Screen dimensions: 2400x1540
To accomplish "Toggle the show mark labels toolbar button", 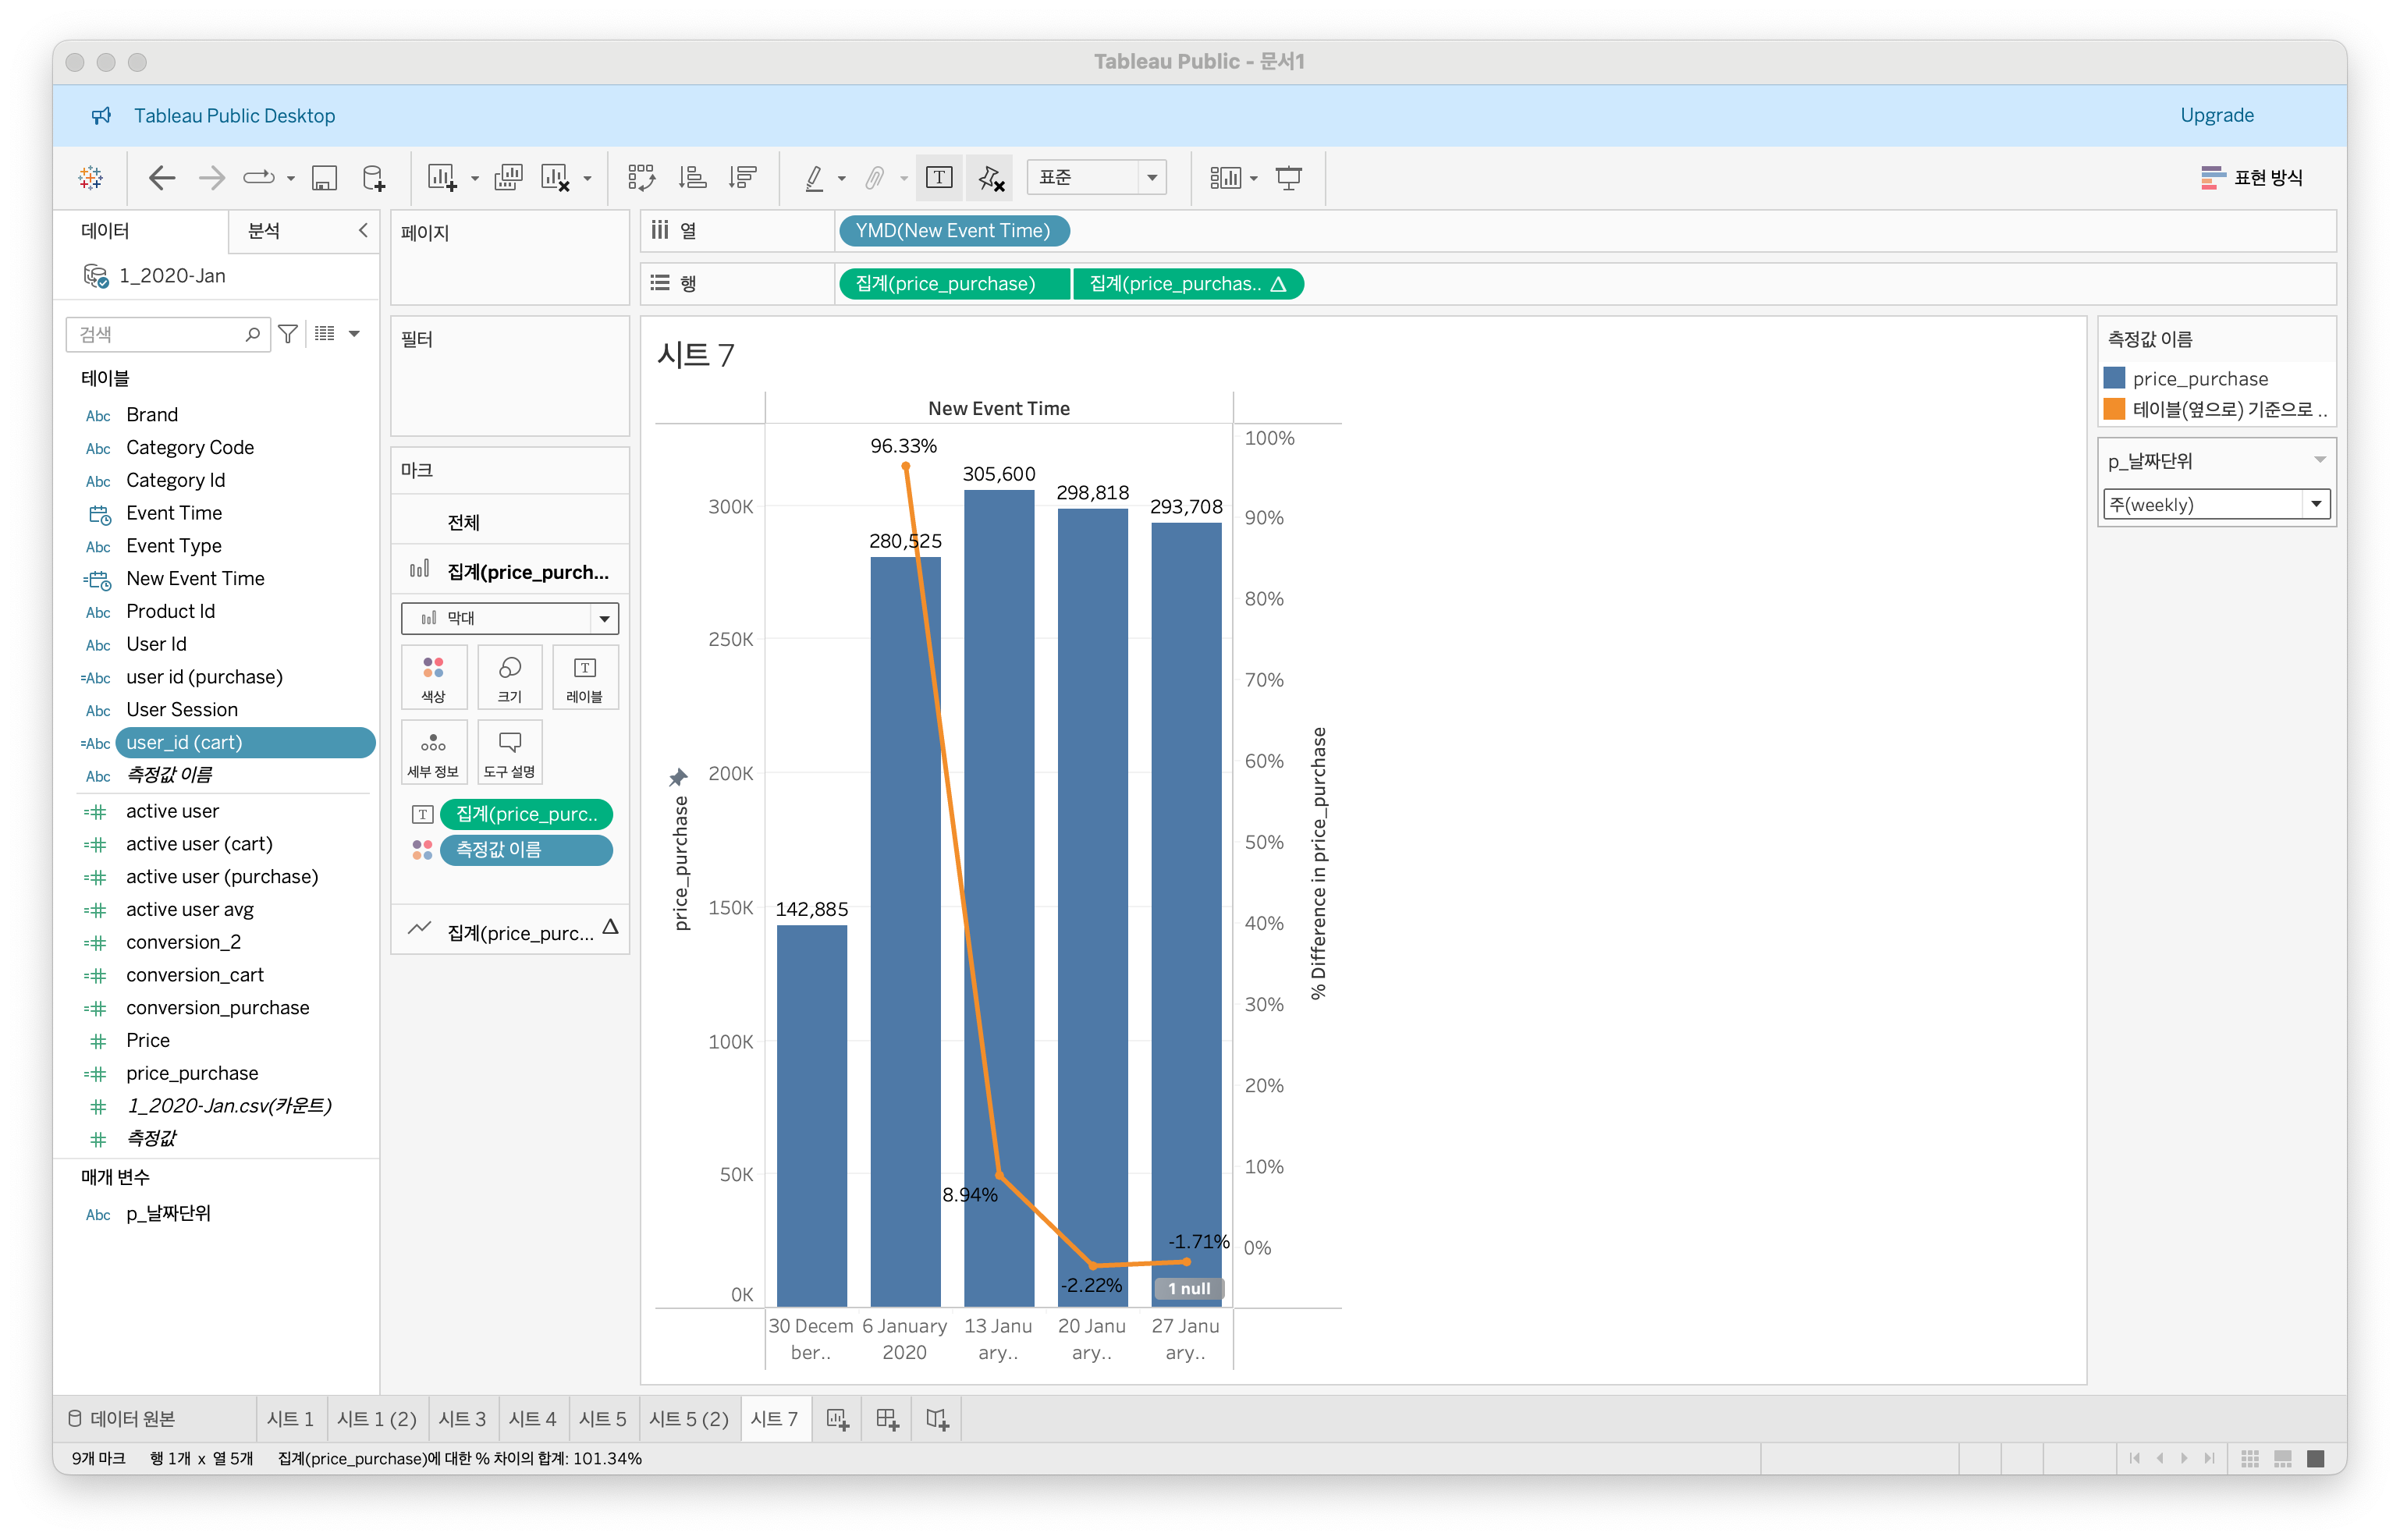I will point(938,178).
